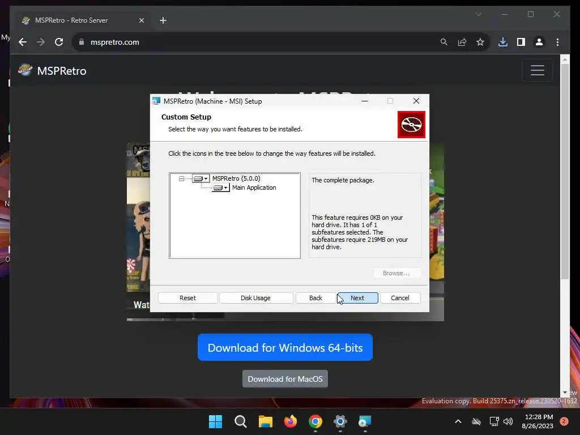Open the Chrome three-dot menu
The height and width of the screenshot is (435, 580).
click(x=557, y=42)
